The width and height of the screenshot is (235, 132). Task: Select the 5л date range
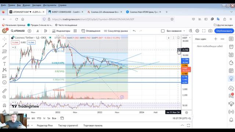click(x=49, y=118)
